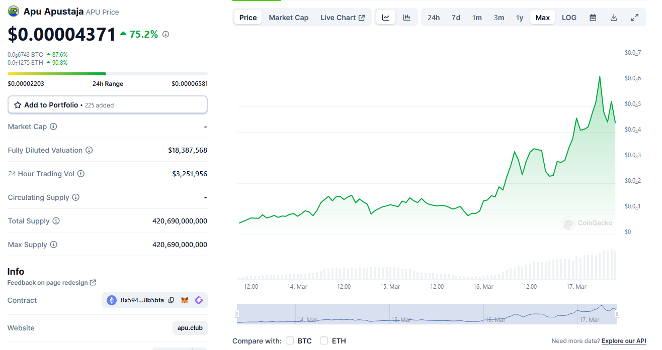Open the Explore our API link
This screenshot has height=350, width=662.
[624, 341]
